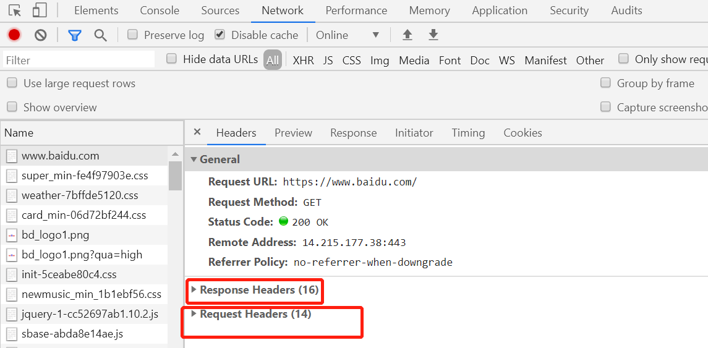Screen dimensions: 708x348
Task: Click the red record network log button
Action: 14,35
